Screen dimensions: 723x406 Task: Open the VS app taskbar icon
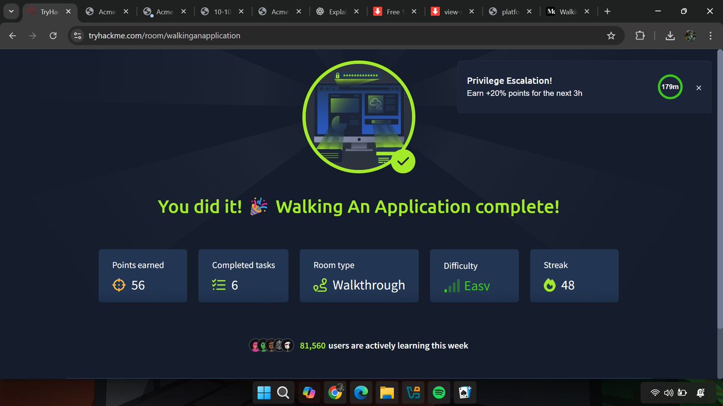click(413, 393)
